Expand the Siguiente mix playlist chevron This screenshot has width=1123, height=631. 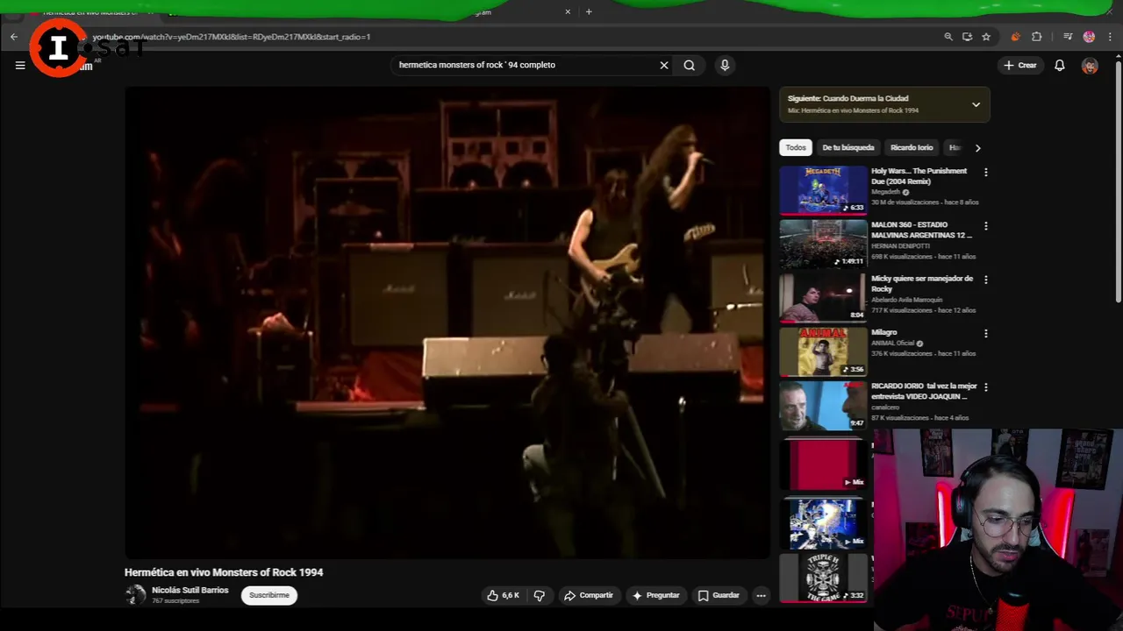point(976,104)
